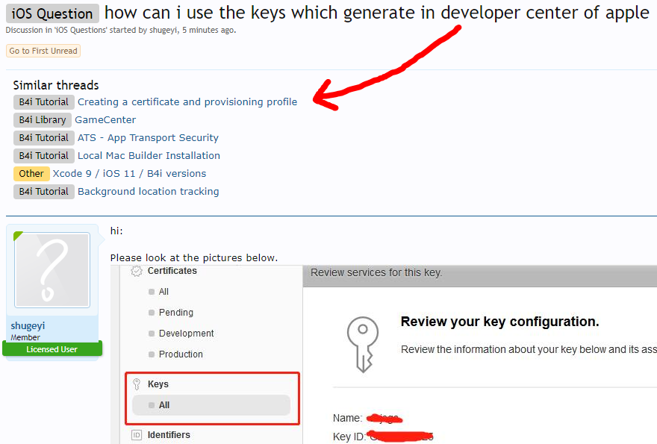The image size is (657, 444).
Task: Click the Go to First Unread button
Action: [43, 51]
